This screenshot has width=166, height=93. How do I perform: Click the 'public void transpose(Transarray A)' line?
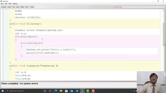point(34,66)
